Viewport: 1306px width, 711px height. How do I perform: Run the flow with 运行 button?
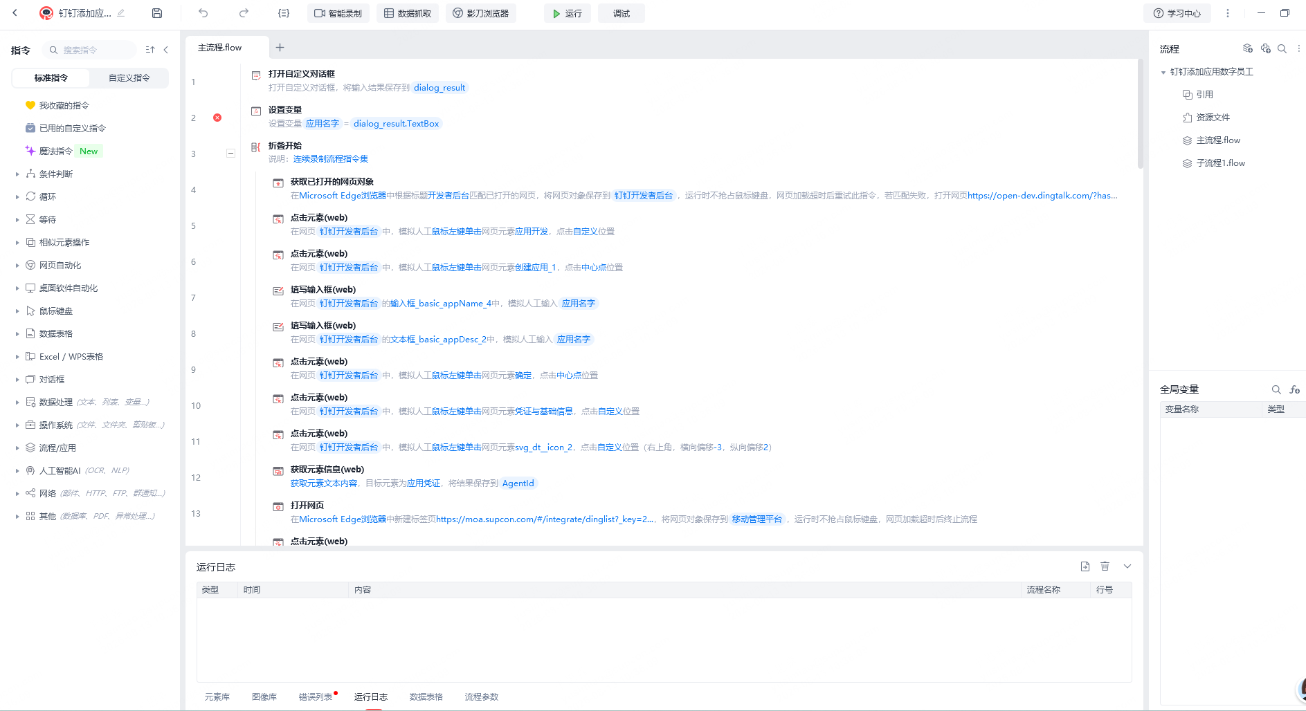coord(568,13)
